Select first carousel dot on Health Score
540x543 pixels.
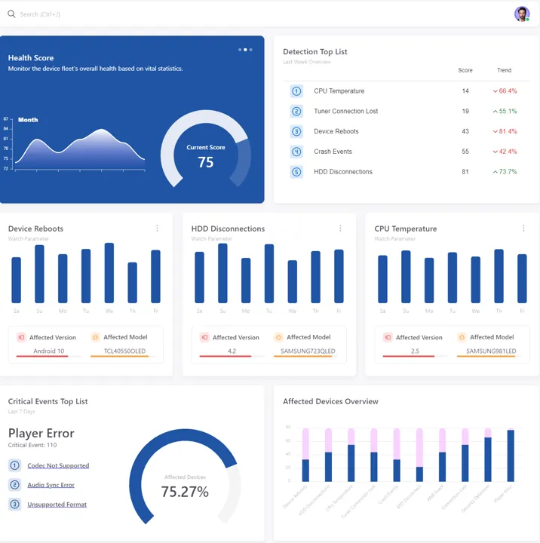coord(240,50)
